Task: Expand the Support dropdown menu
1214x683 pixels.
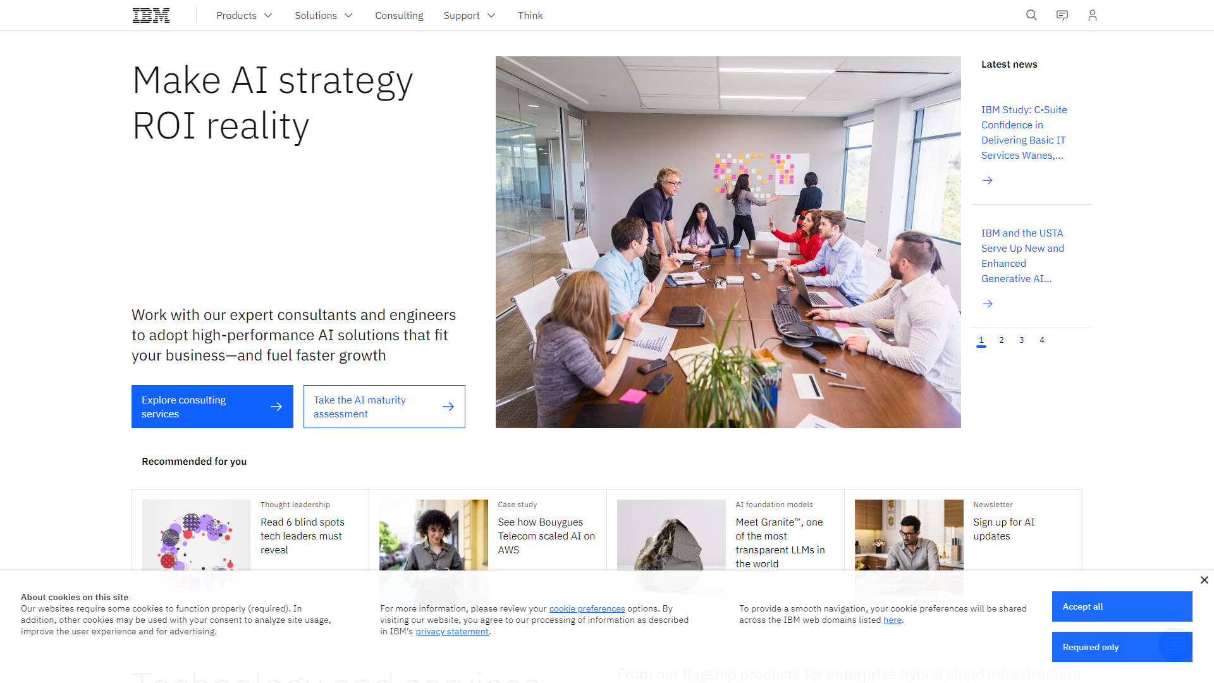Action: point(470,15)
